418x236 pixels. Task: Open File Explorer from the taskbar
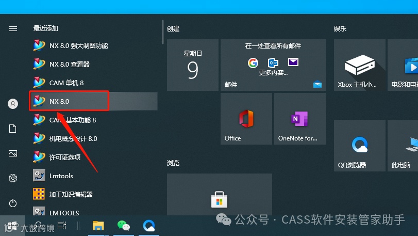pyautogui.click(x=98, y=226)
